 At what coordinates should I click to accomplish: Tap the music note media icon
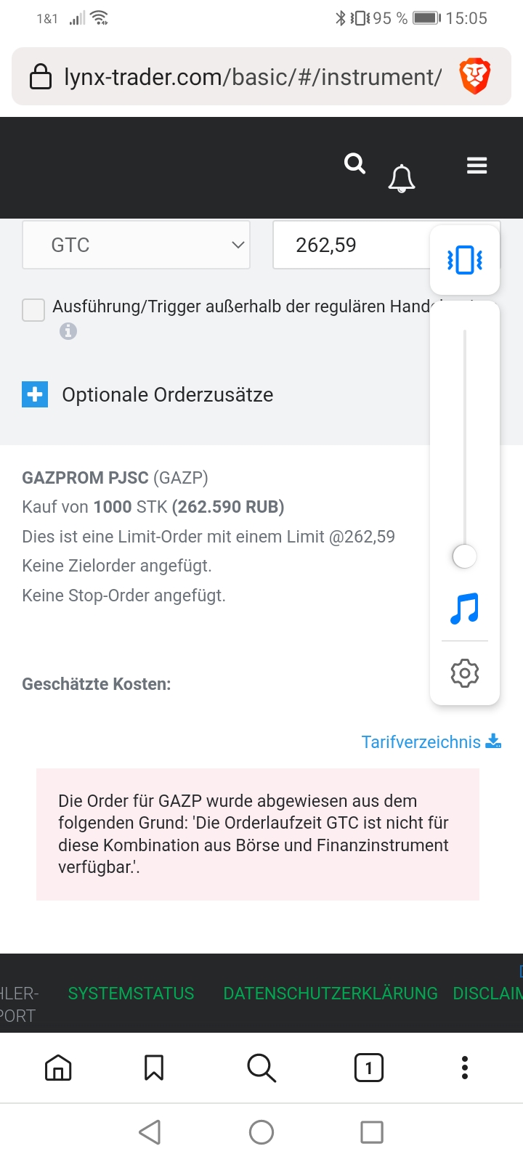point(465,609)
